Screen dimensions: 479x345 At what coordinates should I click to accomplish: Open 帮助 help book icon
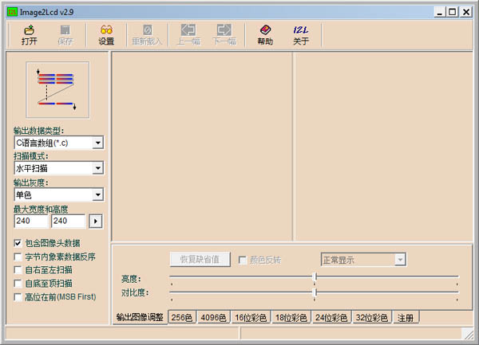(x=265, y=35)
